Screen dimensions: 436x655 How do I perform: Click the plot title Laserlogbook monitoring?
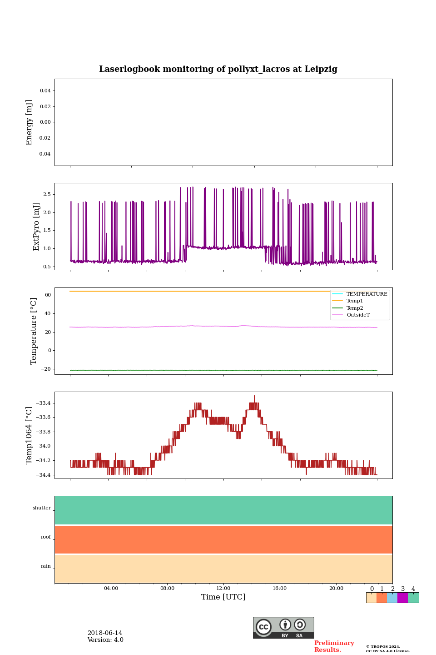218,69
